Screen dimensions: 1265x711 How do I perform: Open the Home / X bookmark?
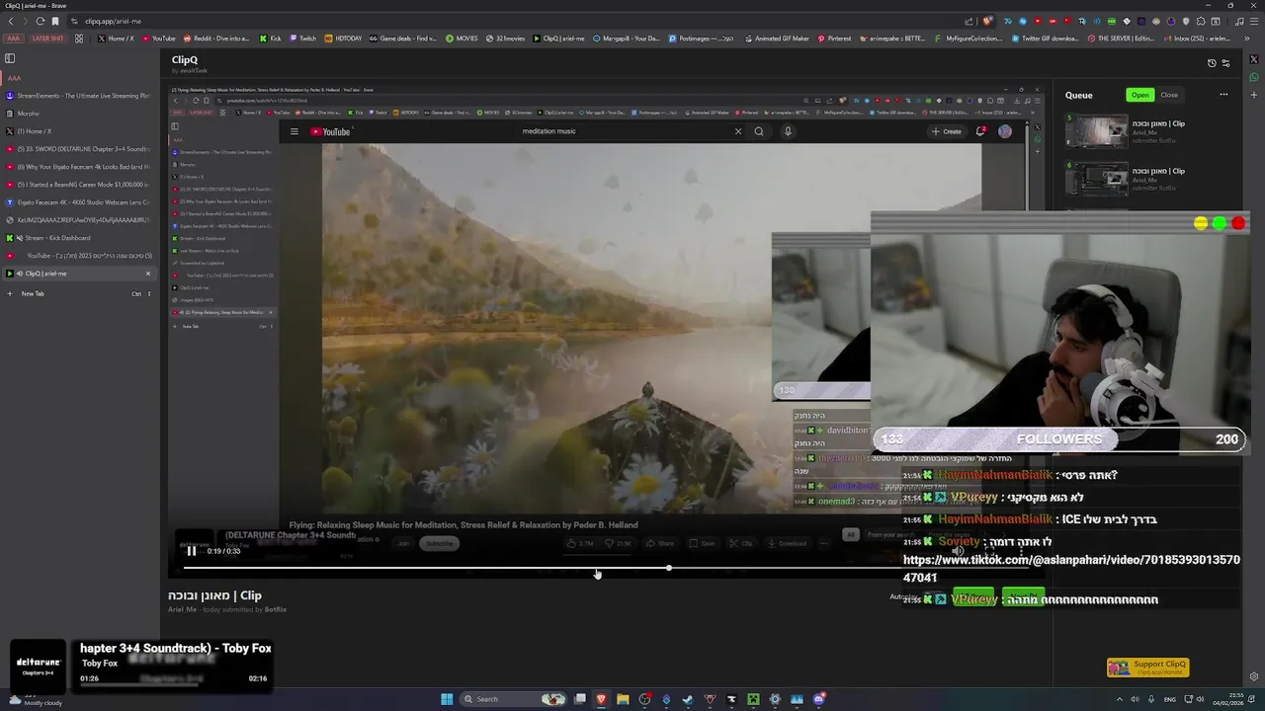(x=116, y=39)
